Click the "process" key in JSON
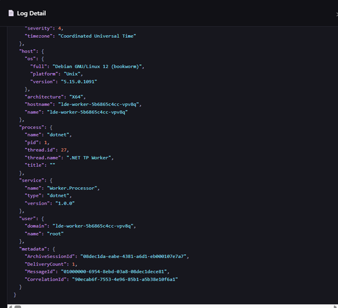The width and height of the screenshot is (338, 308). (32, 128)
